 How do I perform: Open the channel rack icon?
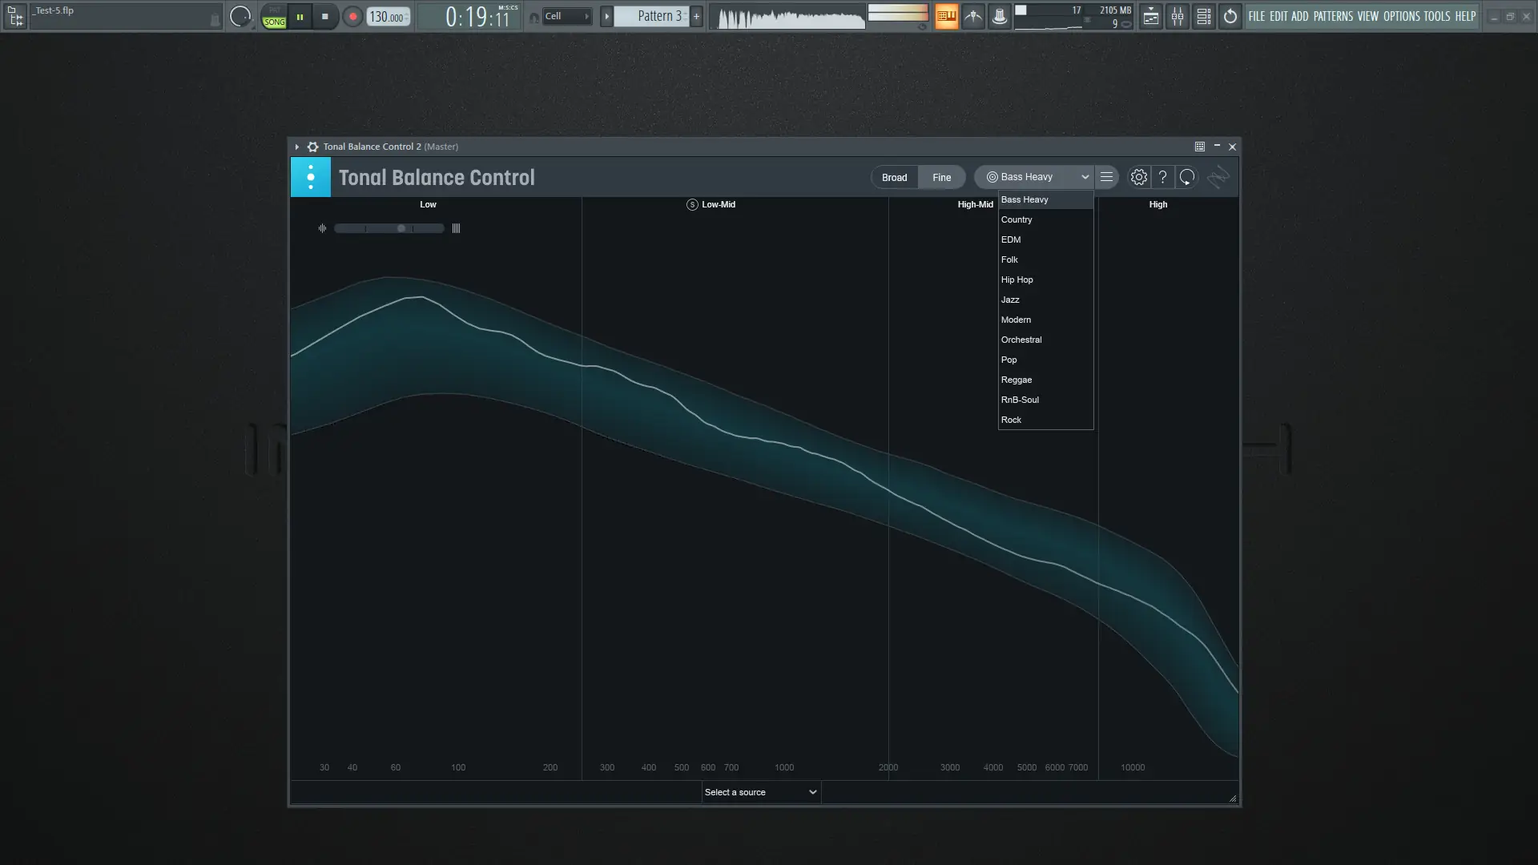1203,16
